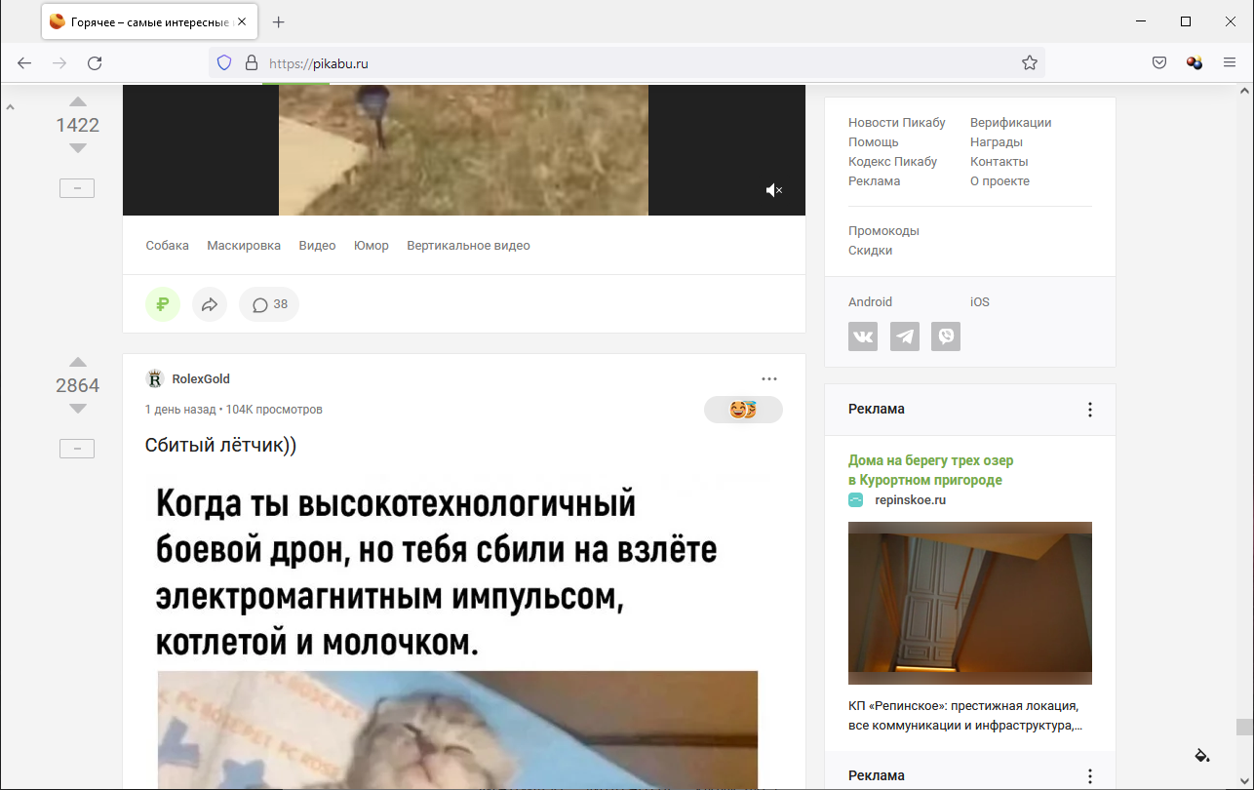Collapse the post rated 1422
Screen dimensions: 1254x790
tap(77, 188)
